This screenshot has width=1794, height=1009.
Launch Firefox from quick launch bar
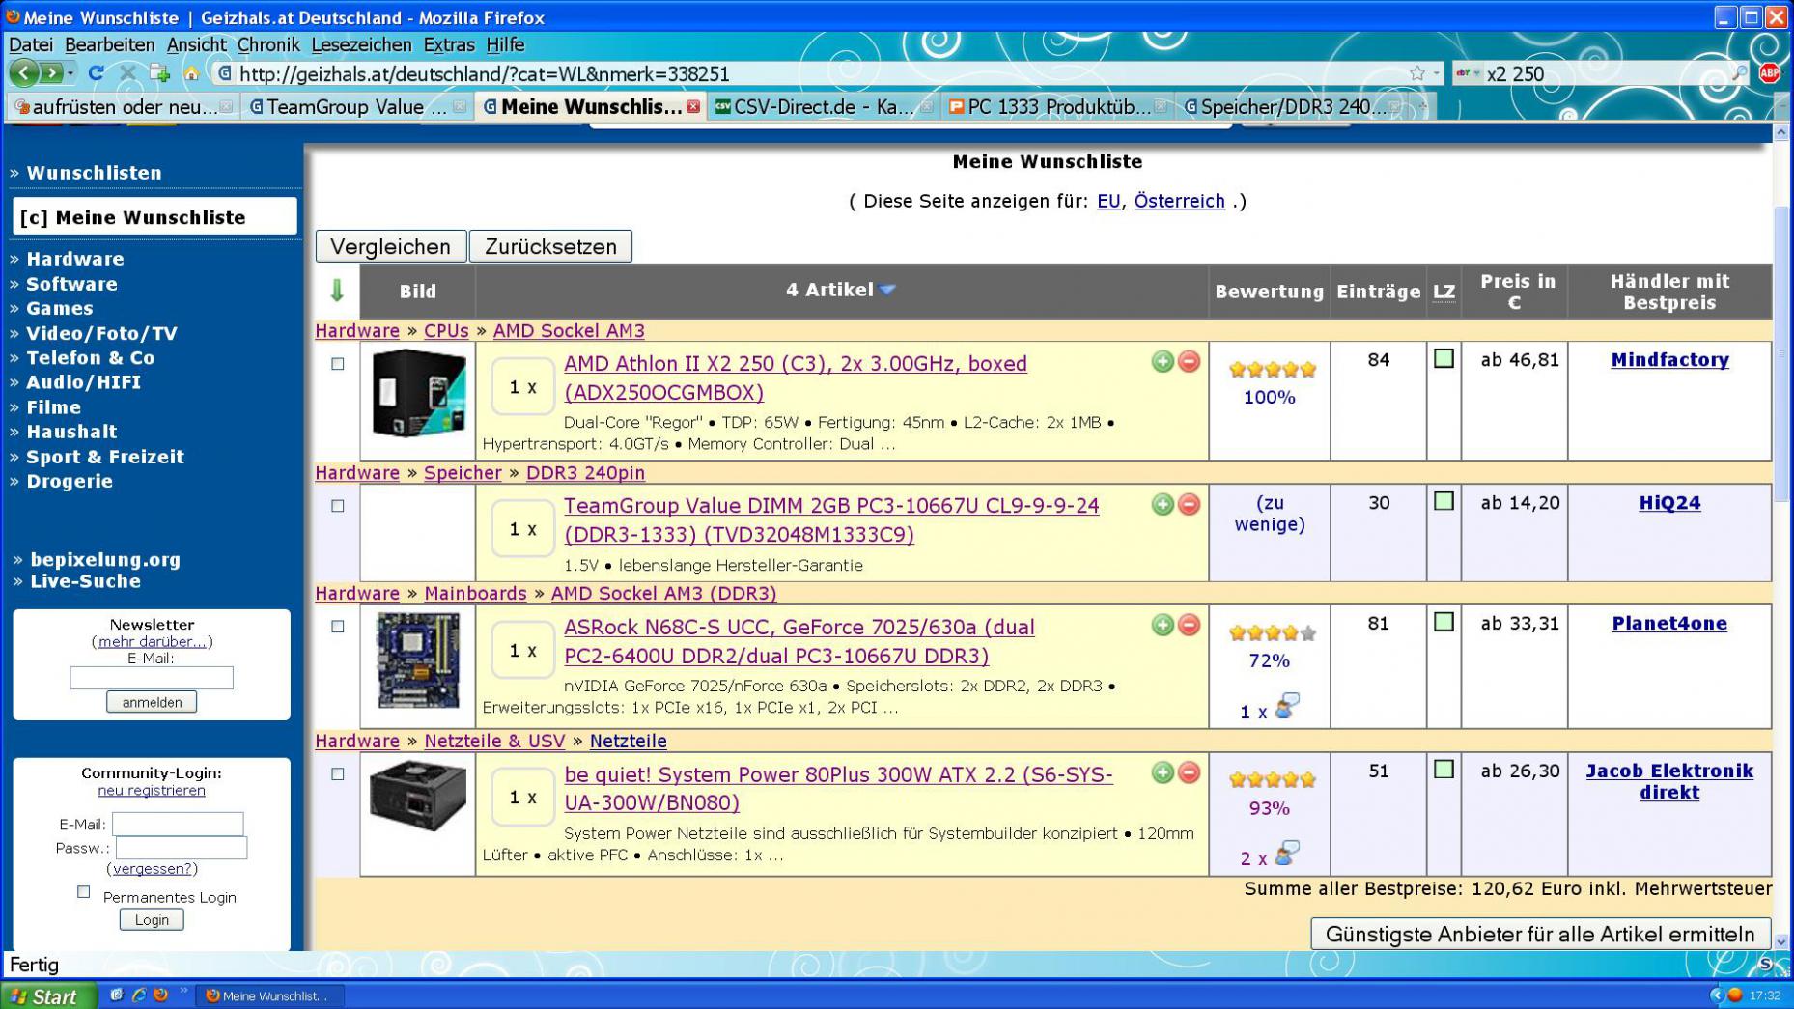[x=160, y=995]
